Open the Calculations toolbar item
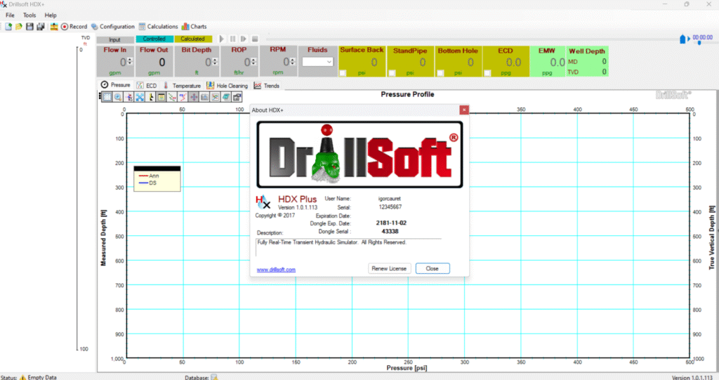 click(158, 27)
